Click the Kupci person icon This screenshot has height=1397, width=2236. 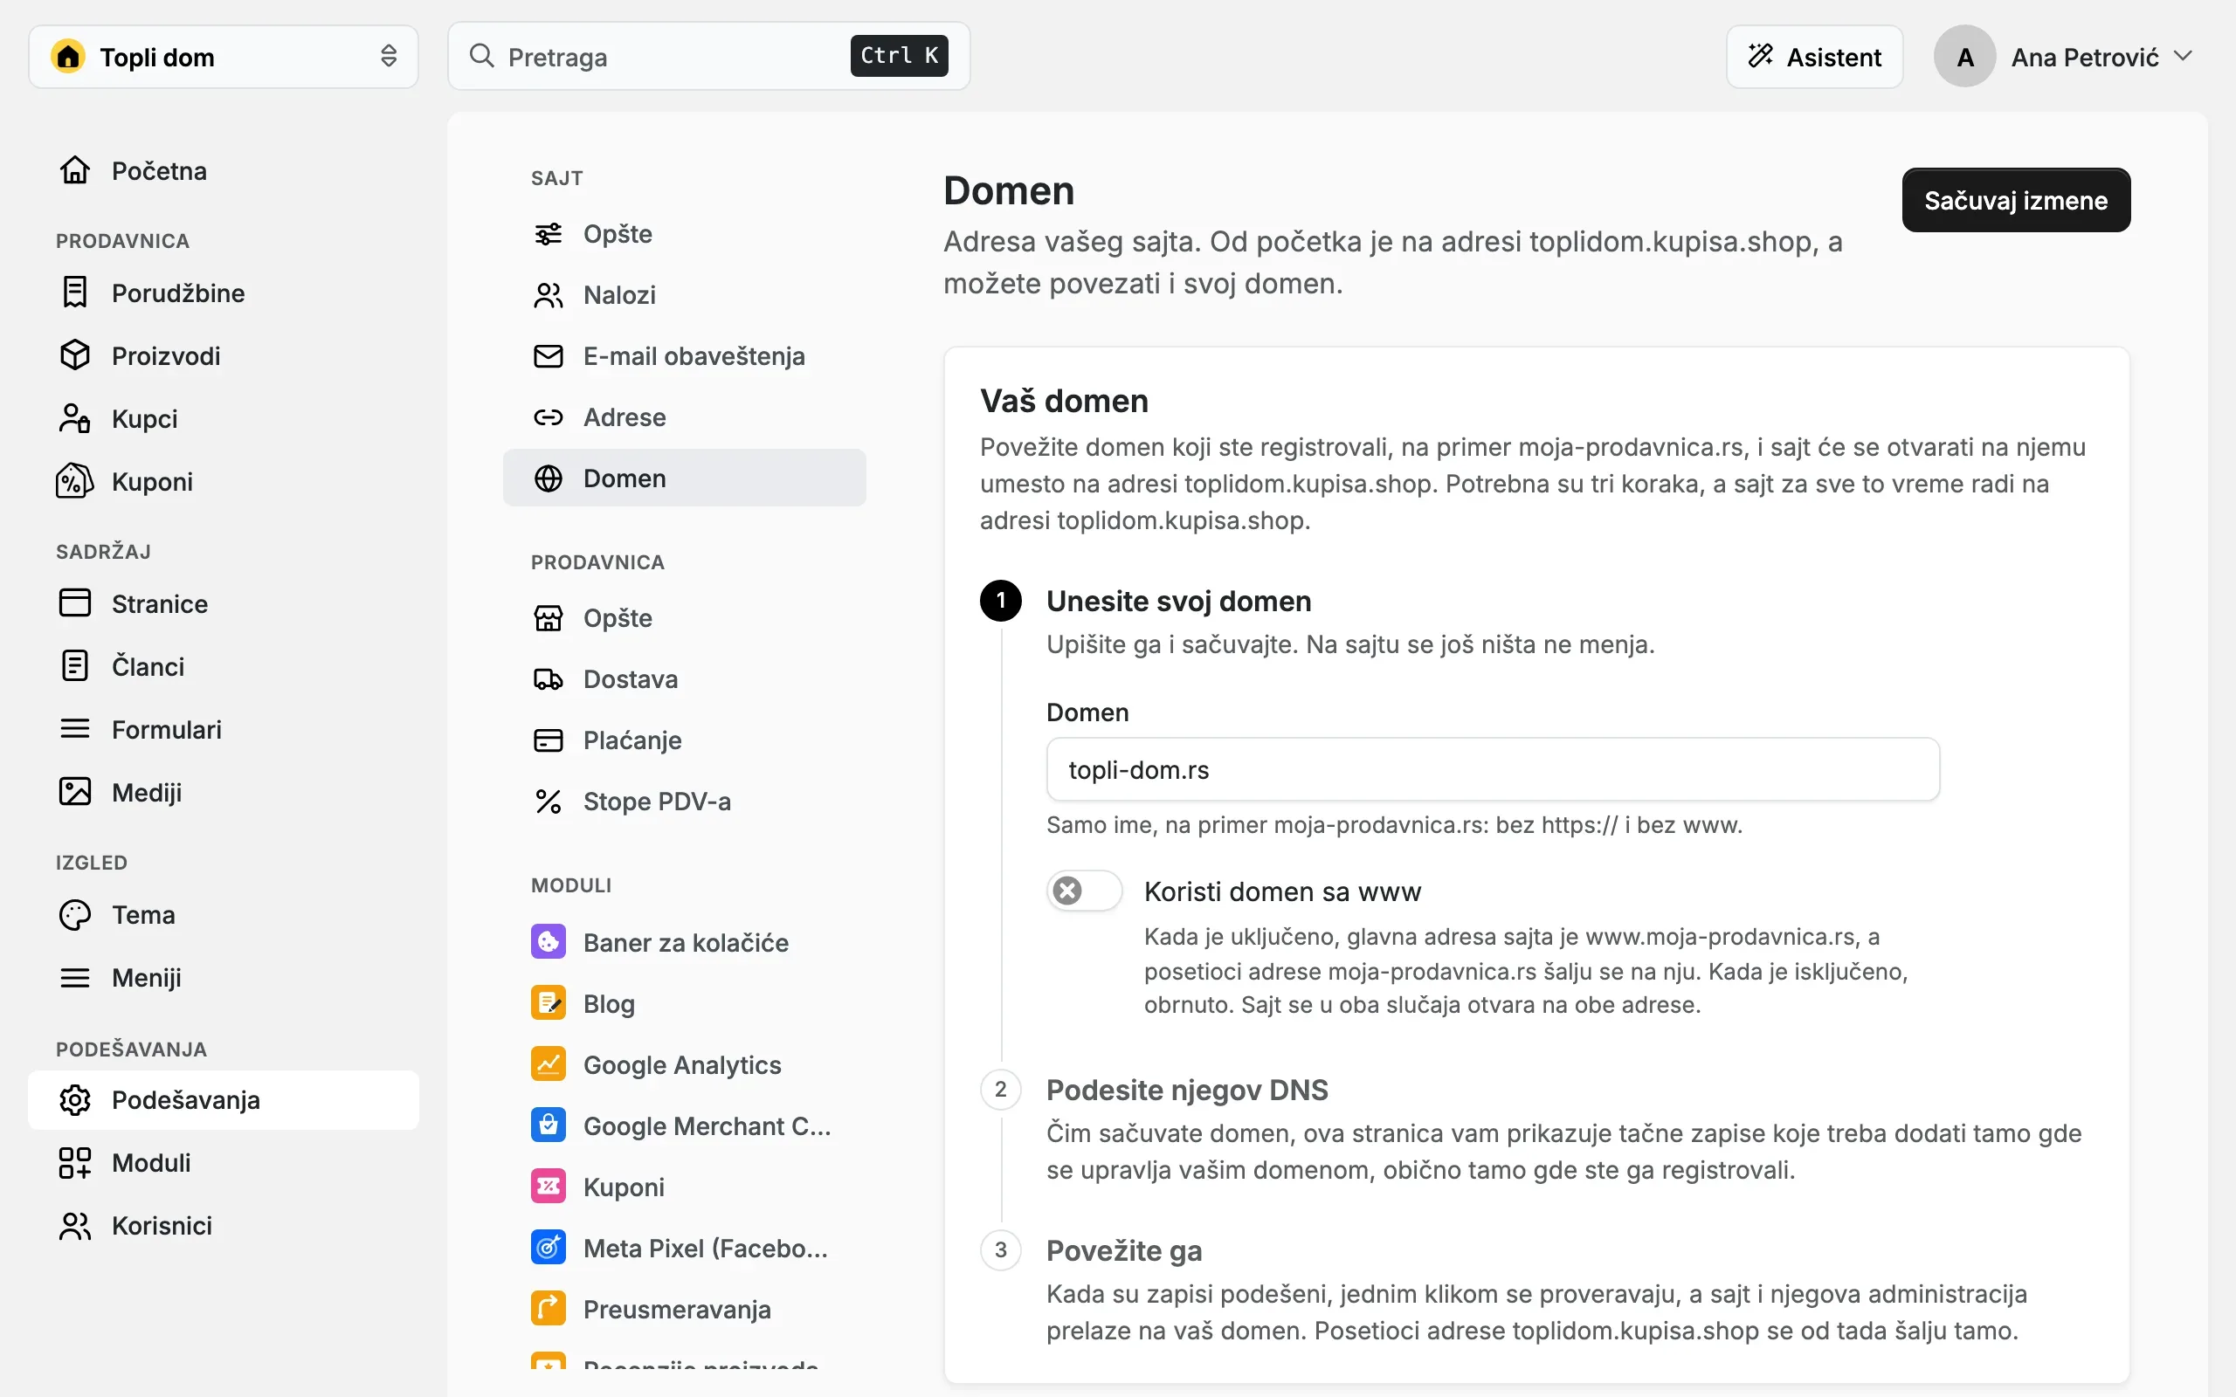(x=75, y=417)
